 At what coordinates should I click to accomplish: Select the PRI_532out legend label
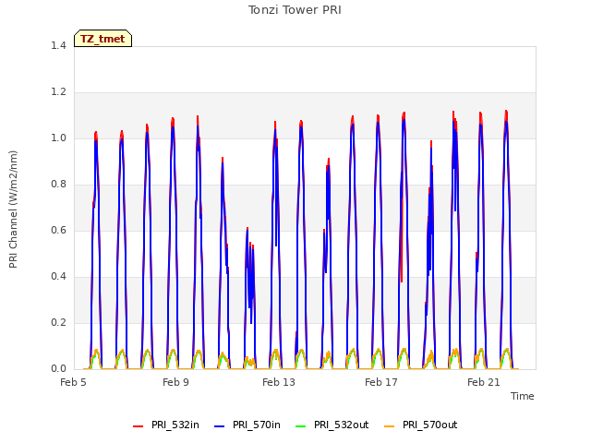click(342, 425)
